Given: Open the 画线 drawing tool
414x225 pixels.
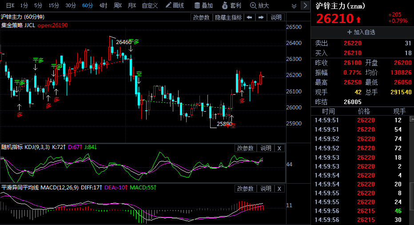Looking at the screenshot, I should (175, 6).
